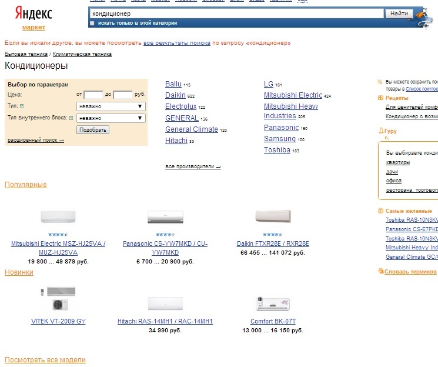
Task: Open the help icon next to Тип
Action: pyautogui.click(x=22, y=106)
